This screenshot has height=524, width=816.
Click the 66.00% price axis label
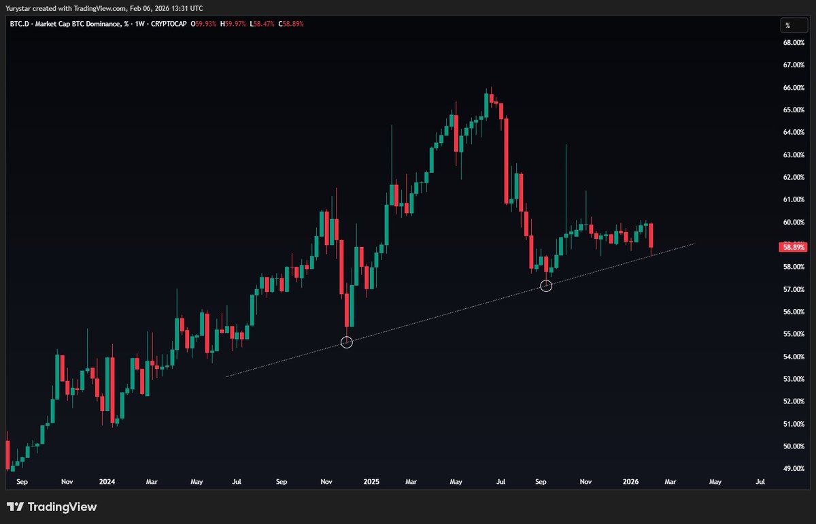(x=794, y=87)
